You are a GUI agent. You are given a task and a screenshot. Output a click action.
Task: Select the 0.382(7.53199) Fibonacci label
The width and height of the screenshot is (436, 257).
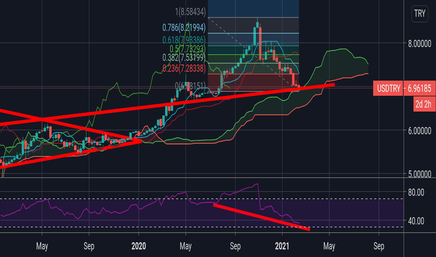pyautogui.click(x=184, y=57)
